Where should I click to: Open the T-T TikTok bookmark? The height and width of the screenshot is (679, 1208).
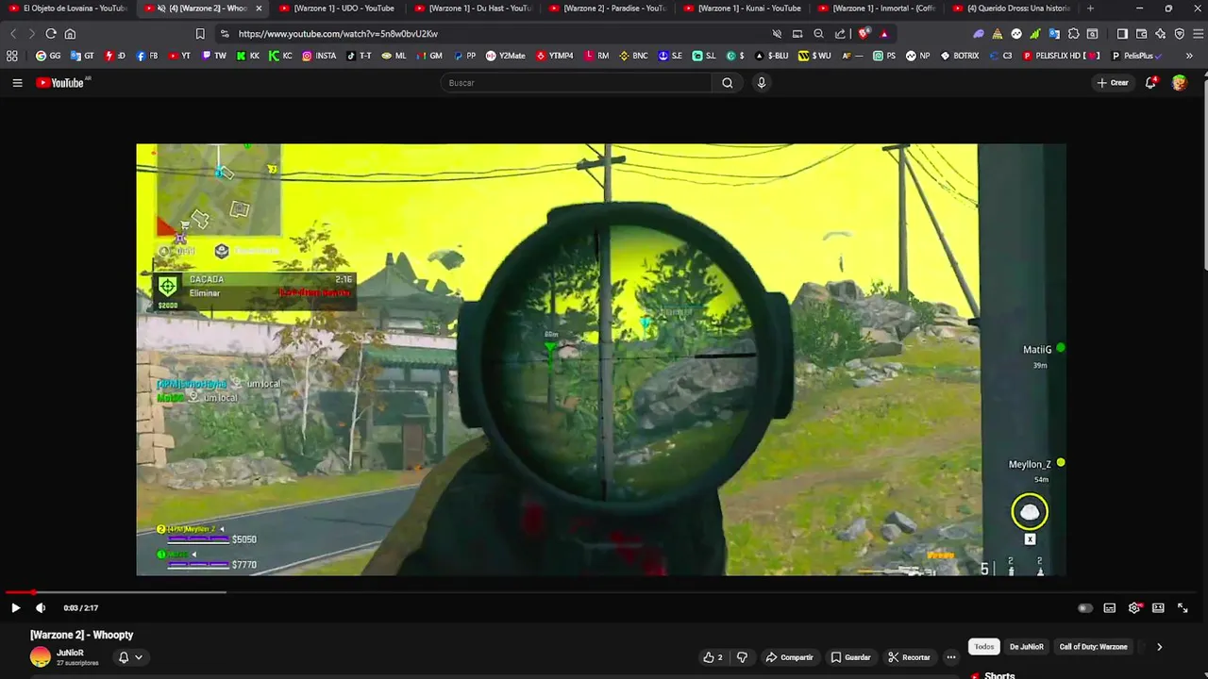[359, 56]
